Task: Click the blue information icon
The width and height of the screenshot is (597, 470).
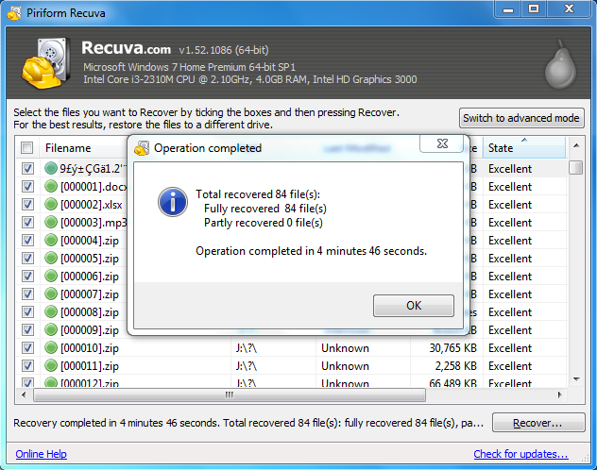Action: click(173, 202)
